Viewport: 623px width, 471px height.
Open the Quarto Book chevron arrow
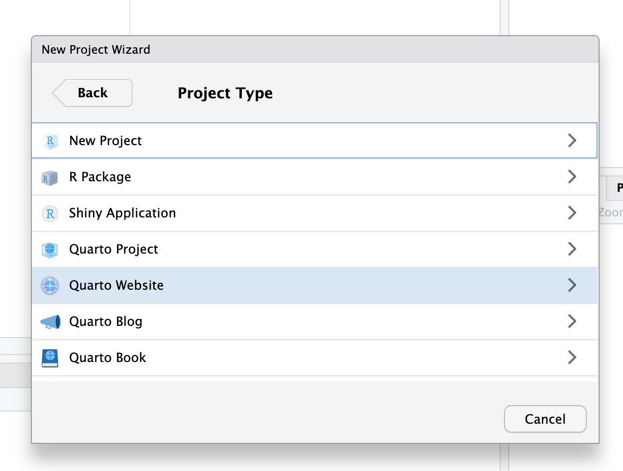click(x=572, y=358)
